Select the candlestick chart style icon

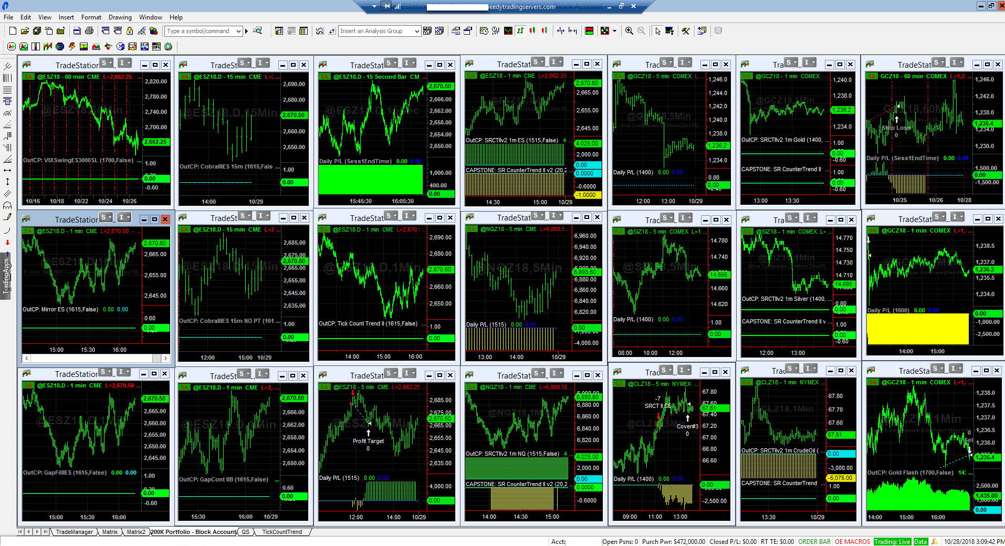(x=532, y=31)
